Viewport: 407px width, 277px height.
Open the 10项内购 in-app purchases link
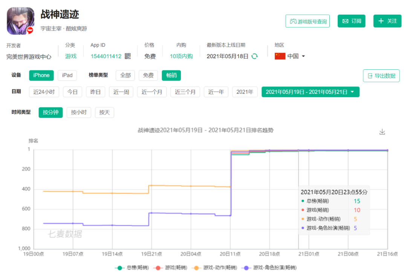pos(181,56)
